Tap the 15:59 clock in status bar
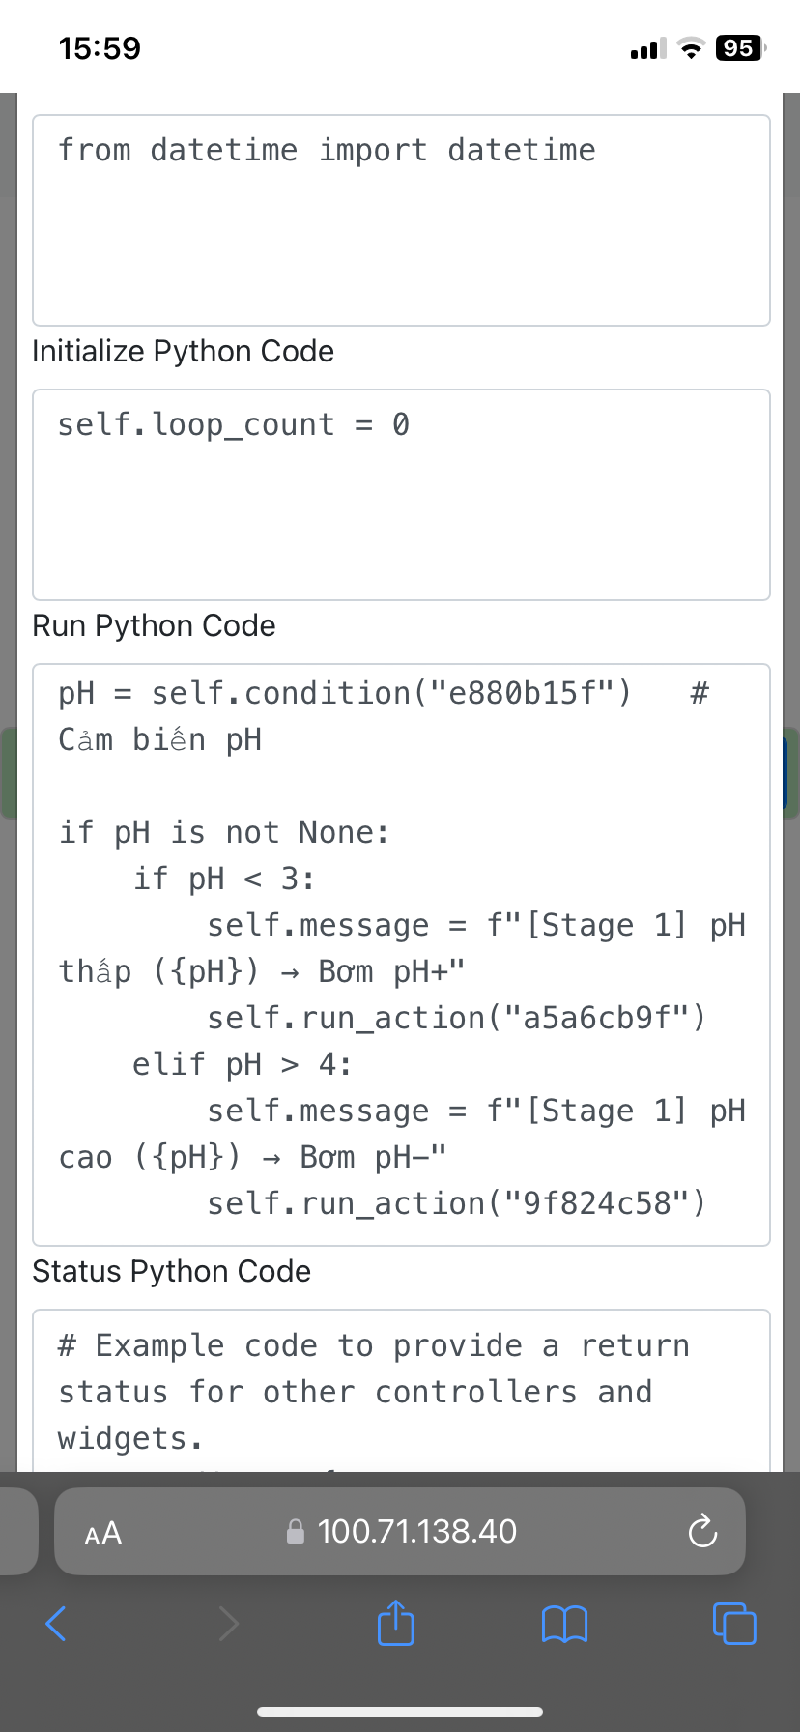Viewport: 800px width, 1732px height. point(100,48)
